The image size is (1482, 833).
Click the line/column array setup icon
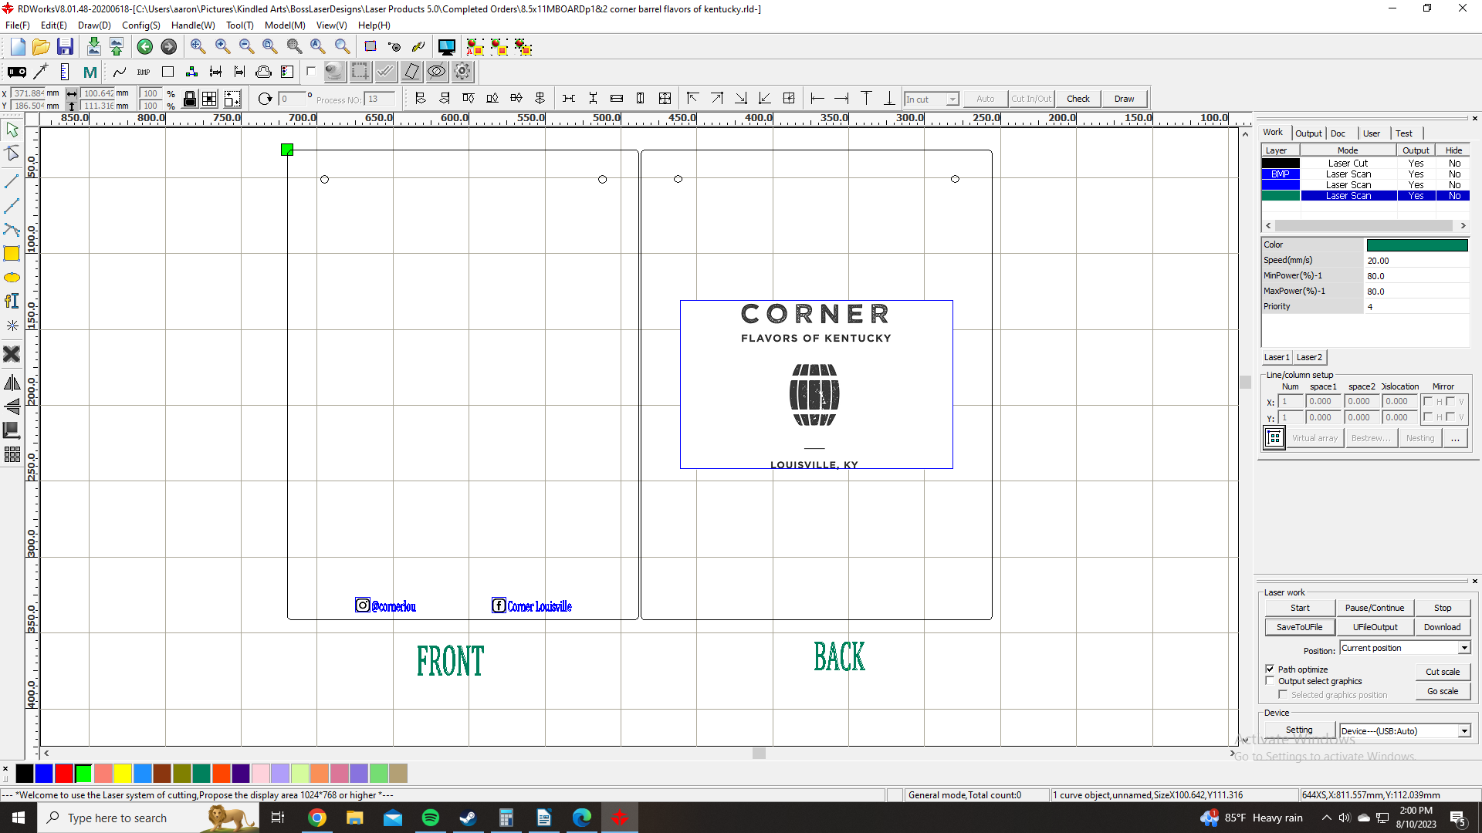point(1274,438)
